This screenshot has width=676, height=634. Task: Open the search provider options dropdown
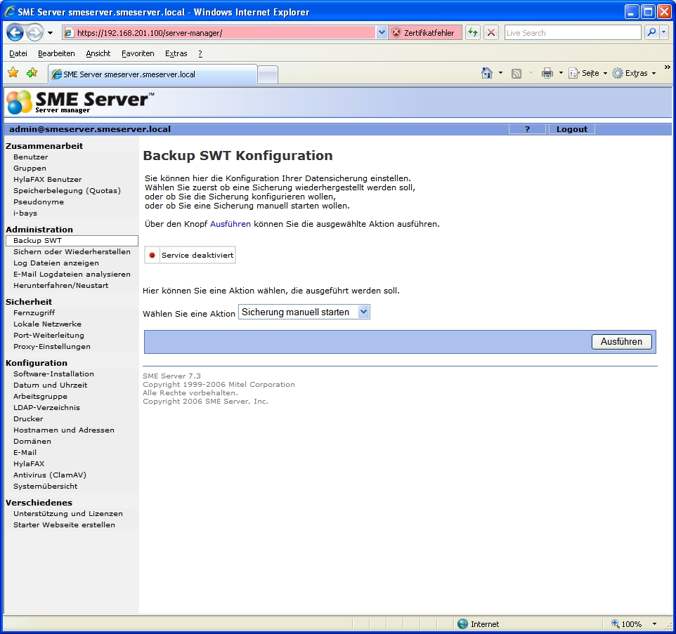(x=664, y=32)
